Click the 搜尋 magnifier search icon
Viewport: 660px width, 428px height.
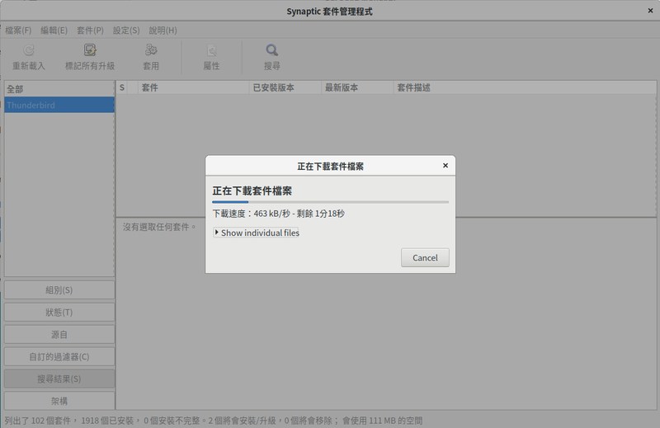(271, 50)
